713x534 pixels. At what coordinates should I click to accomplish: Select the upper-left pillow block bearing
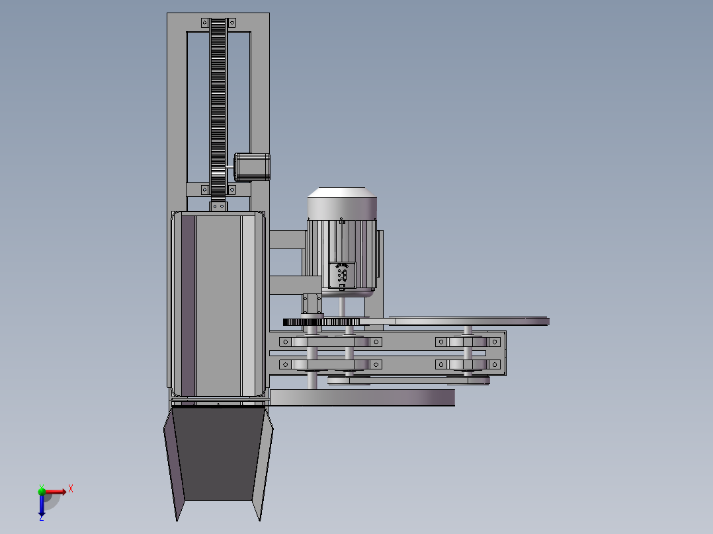point(330,342)
